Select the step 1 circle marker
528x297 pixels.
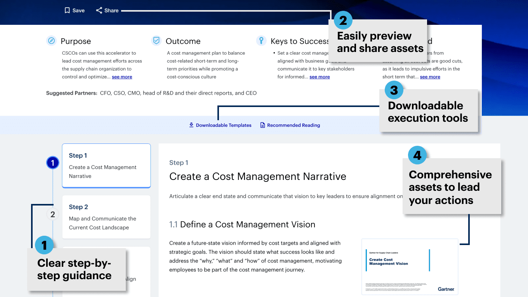click(x=52, y=163)
